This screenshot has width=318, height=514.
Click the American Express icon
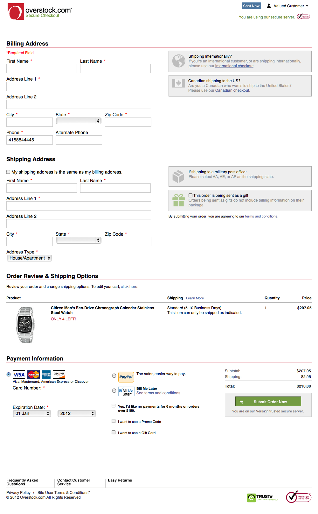tap(46, 375)
